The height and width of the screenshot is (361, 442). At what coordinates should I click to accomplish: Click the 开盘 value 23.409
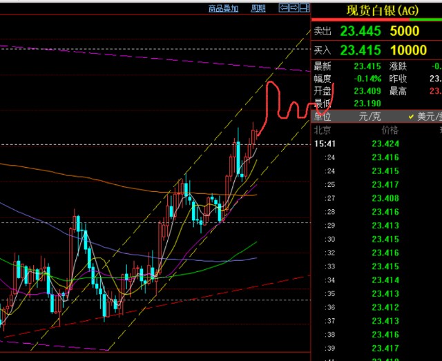pyautogui.click(x=367, y=90)
